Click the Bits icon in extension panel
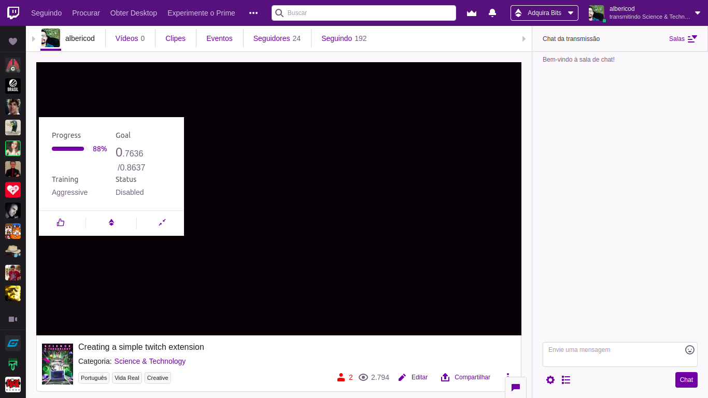Image resolution: width=708 pixels, height=398 pixels. pyautogui.click(x=111, y=222)
